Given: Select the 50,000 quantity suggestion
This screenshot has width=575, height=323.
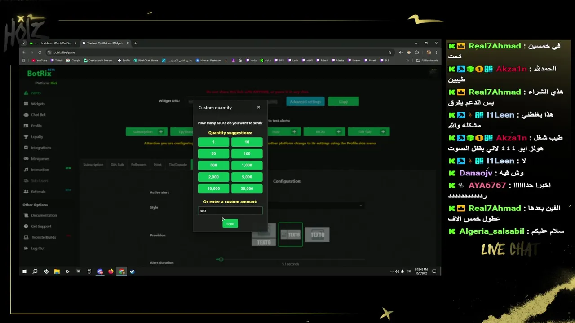Looking at the screenshot, I should tap(247, 189).
